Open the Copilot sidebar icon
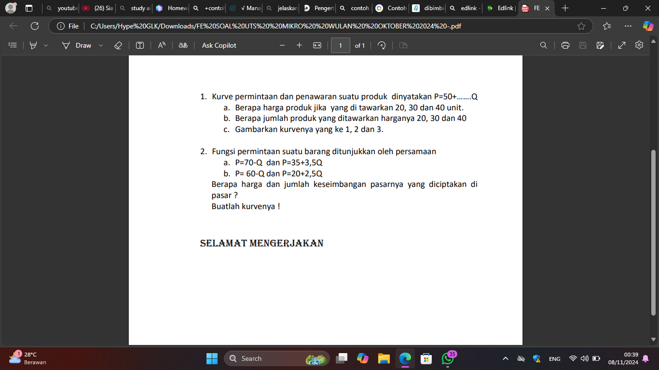 648,26
